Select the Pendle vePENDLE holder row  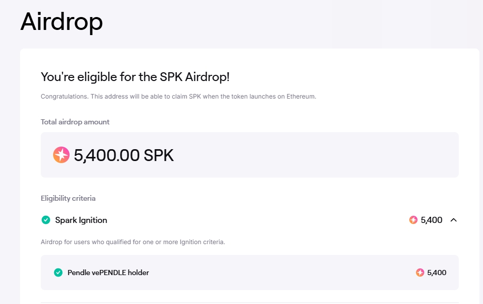[x=249, y=273]
